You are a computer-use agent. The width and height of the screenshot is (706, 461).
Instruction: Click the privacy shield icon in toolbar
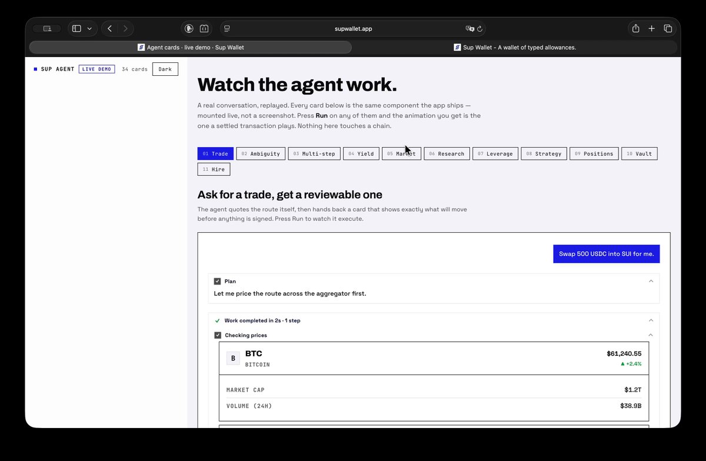(x=189, y=28)
